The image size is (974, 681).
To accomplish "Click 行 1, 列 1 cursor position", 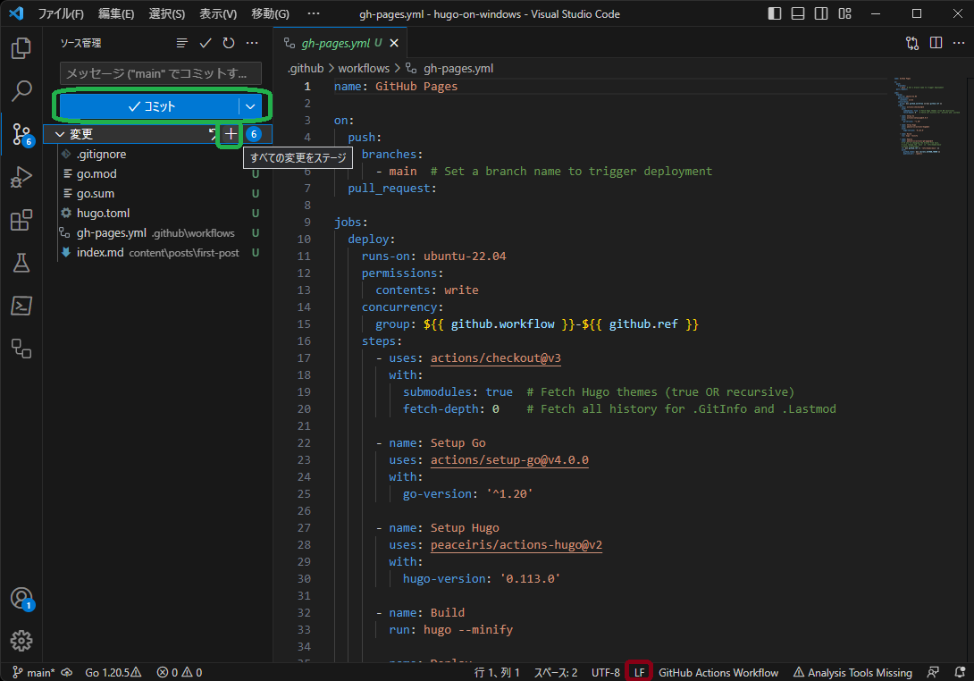I will (497, 672).
